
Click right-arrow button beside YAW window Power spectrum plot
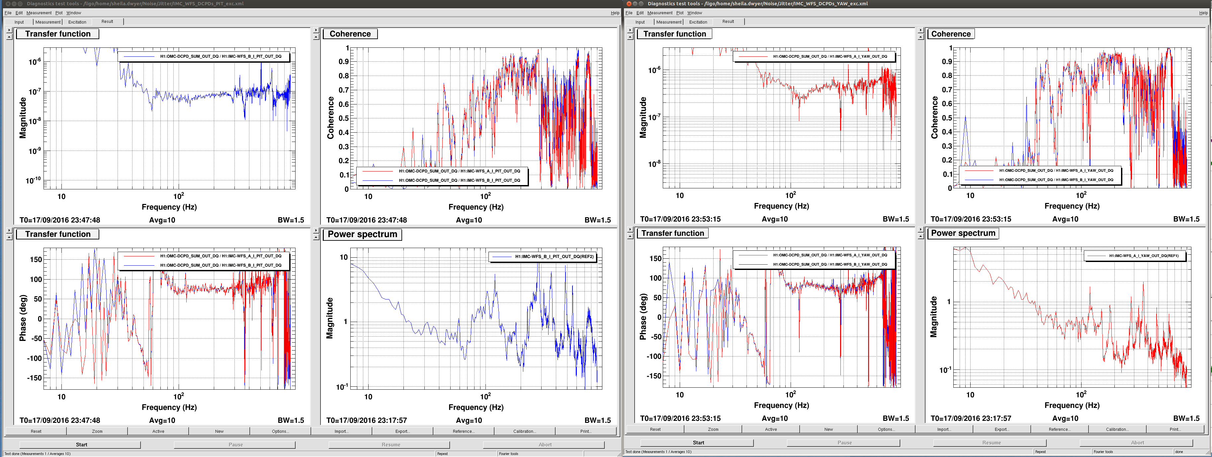(x=920, y=230)
